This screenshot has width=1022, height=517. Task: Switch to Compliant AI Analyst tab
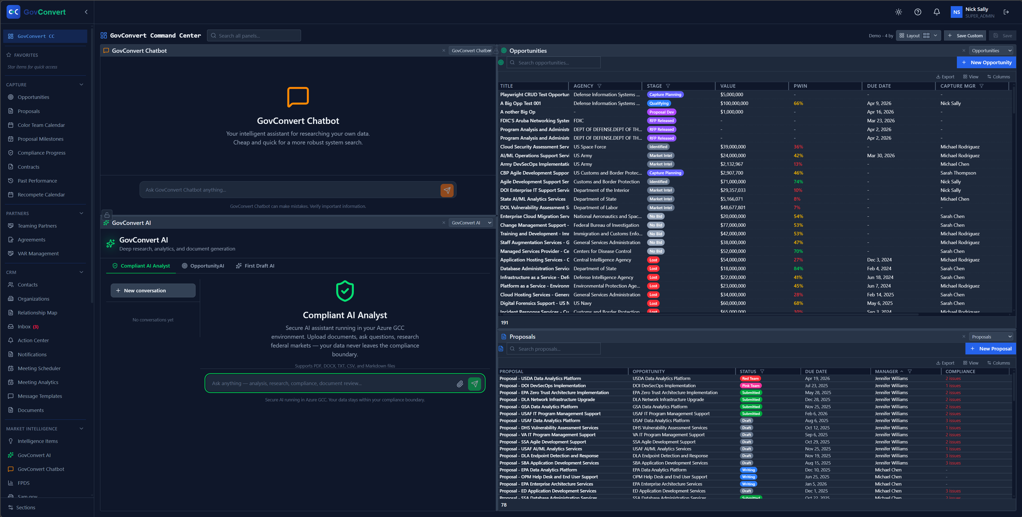pyautogui.click(x=141, y=266)
